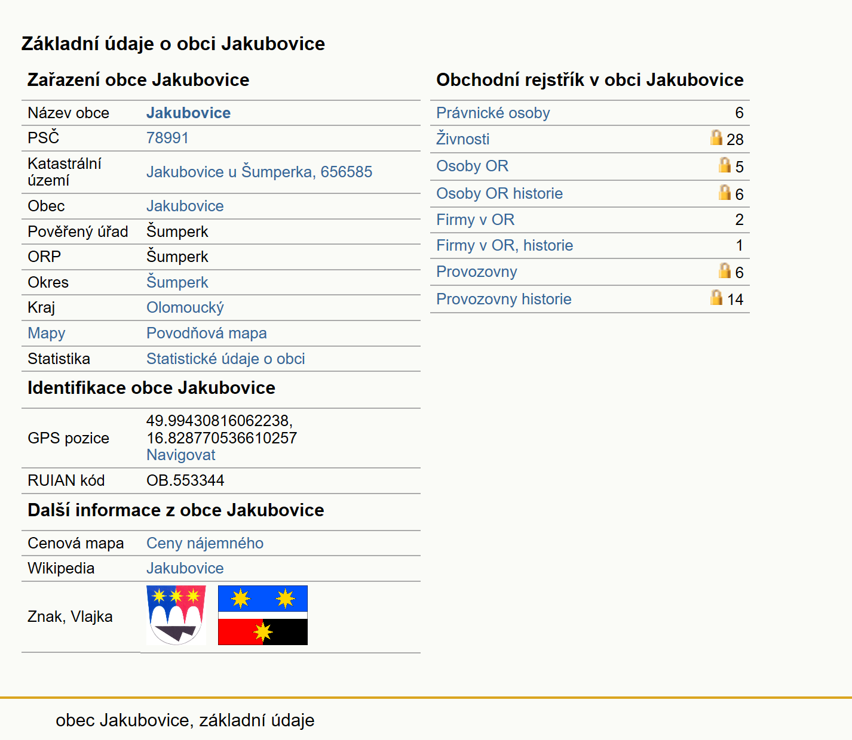852x740 pixels.
Task: Click the GPS latitude 49.99430816062238
Action: 219,421
